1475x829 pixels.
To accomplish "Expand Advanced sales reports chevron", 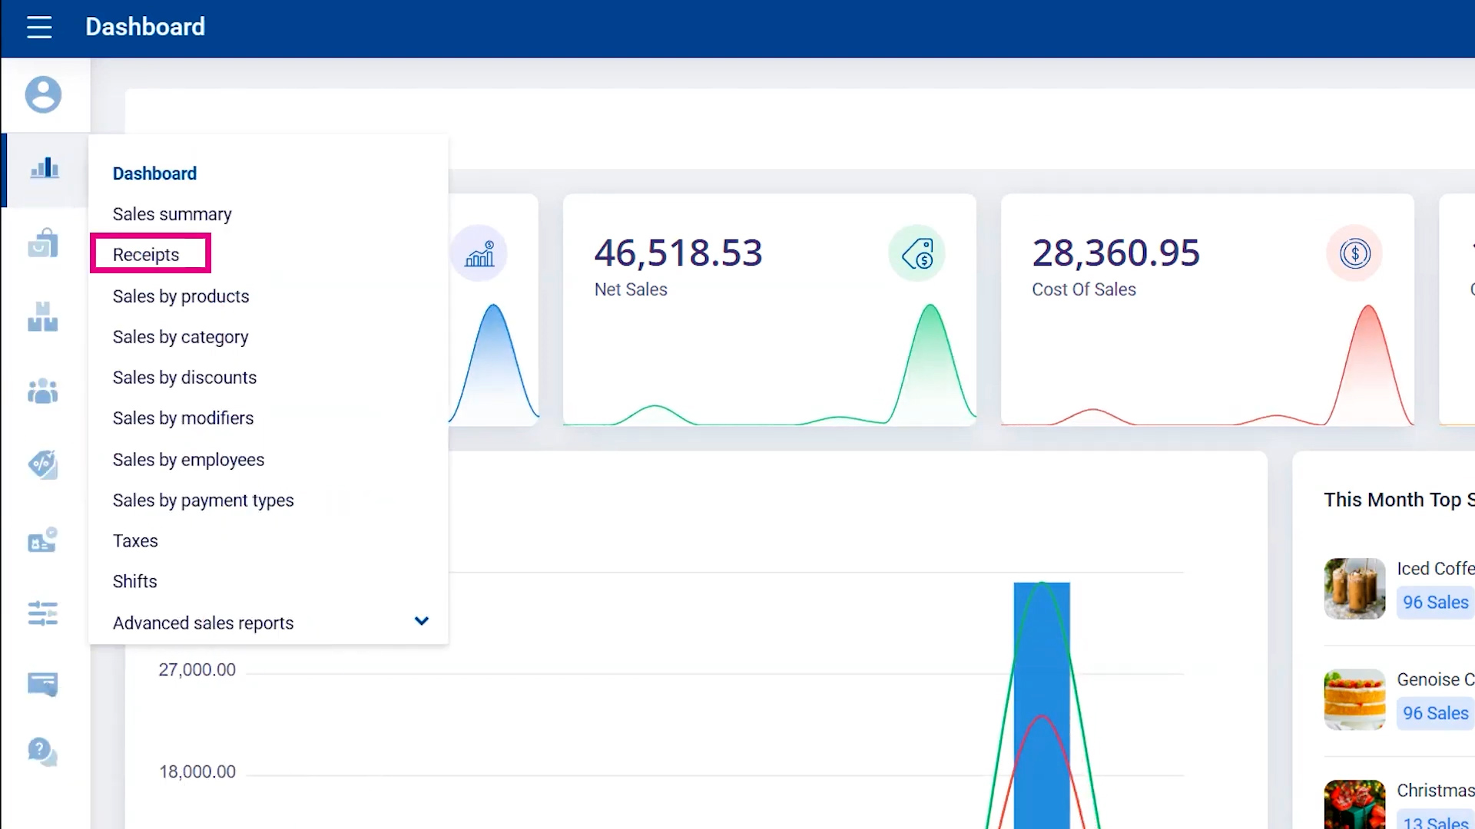I will tap(421, 621).
